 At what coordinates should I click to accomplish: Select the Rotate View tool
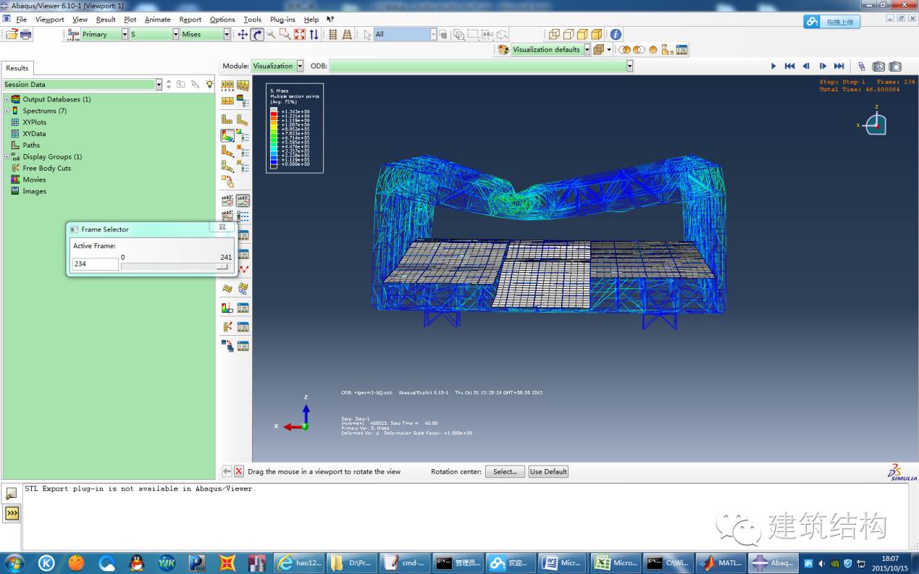coord(257,34)
